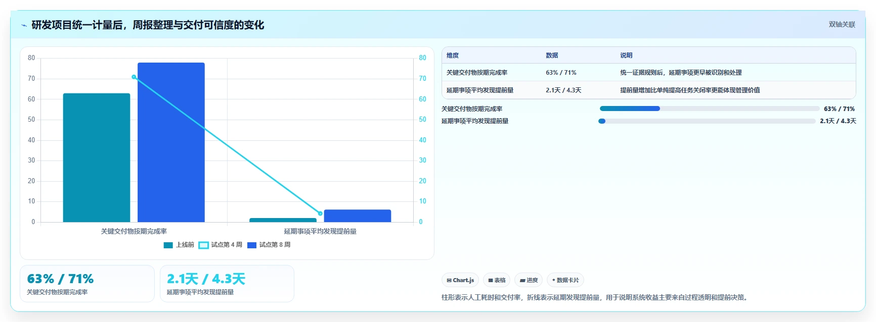The height and width of the screenshot is (322, 876).
Task: Click the 提前量增加 explanation cell
Action: [690, 90]
